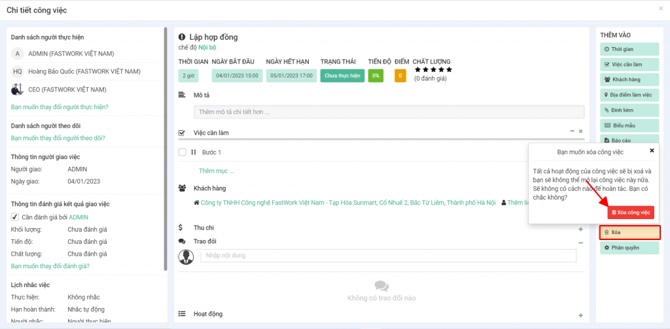
Task: Expand the Thu chi section
Action: pos(580,229)
